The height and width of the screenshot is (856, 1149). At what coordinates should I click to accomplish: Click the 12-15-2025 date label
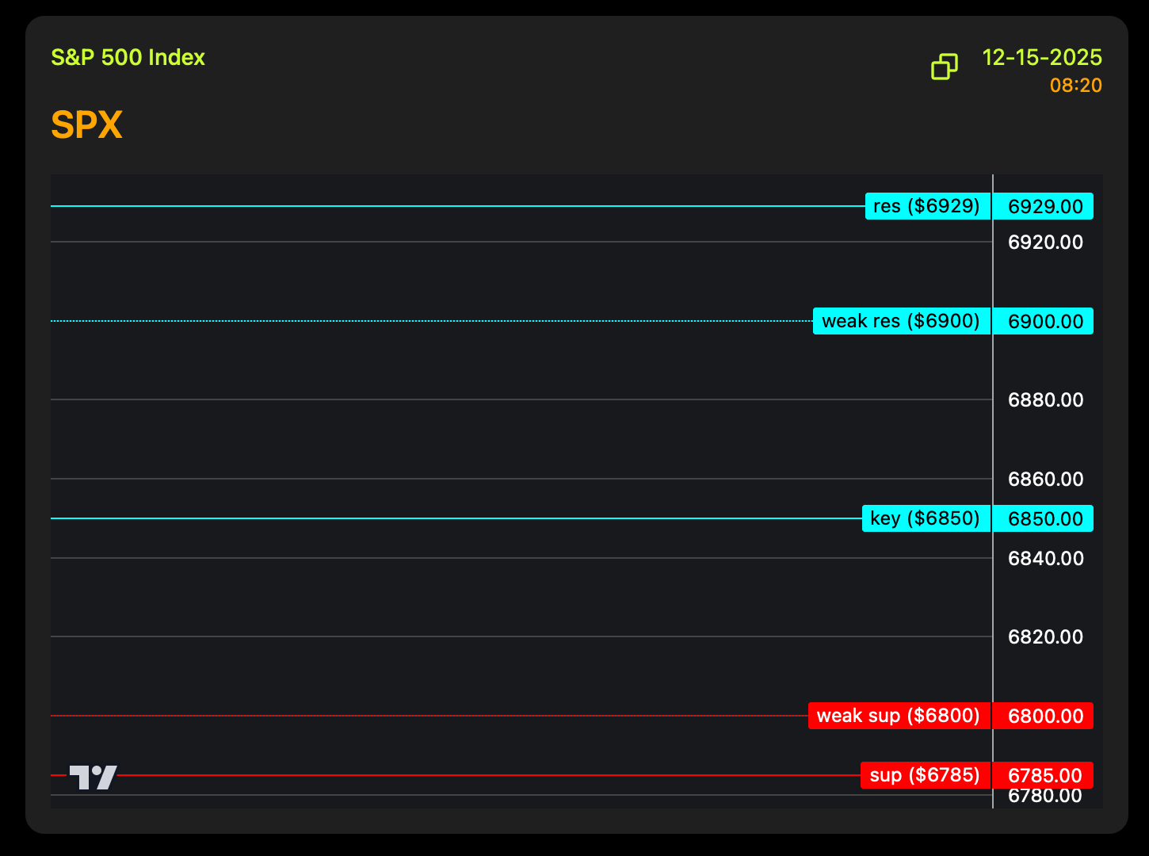(x=1041, y=58)
